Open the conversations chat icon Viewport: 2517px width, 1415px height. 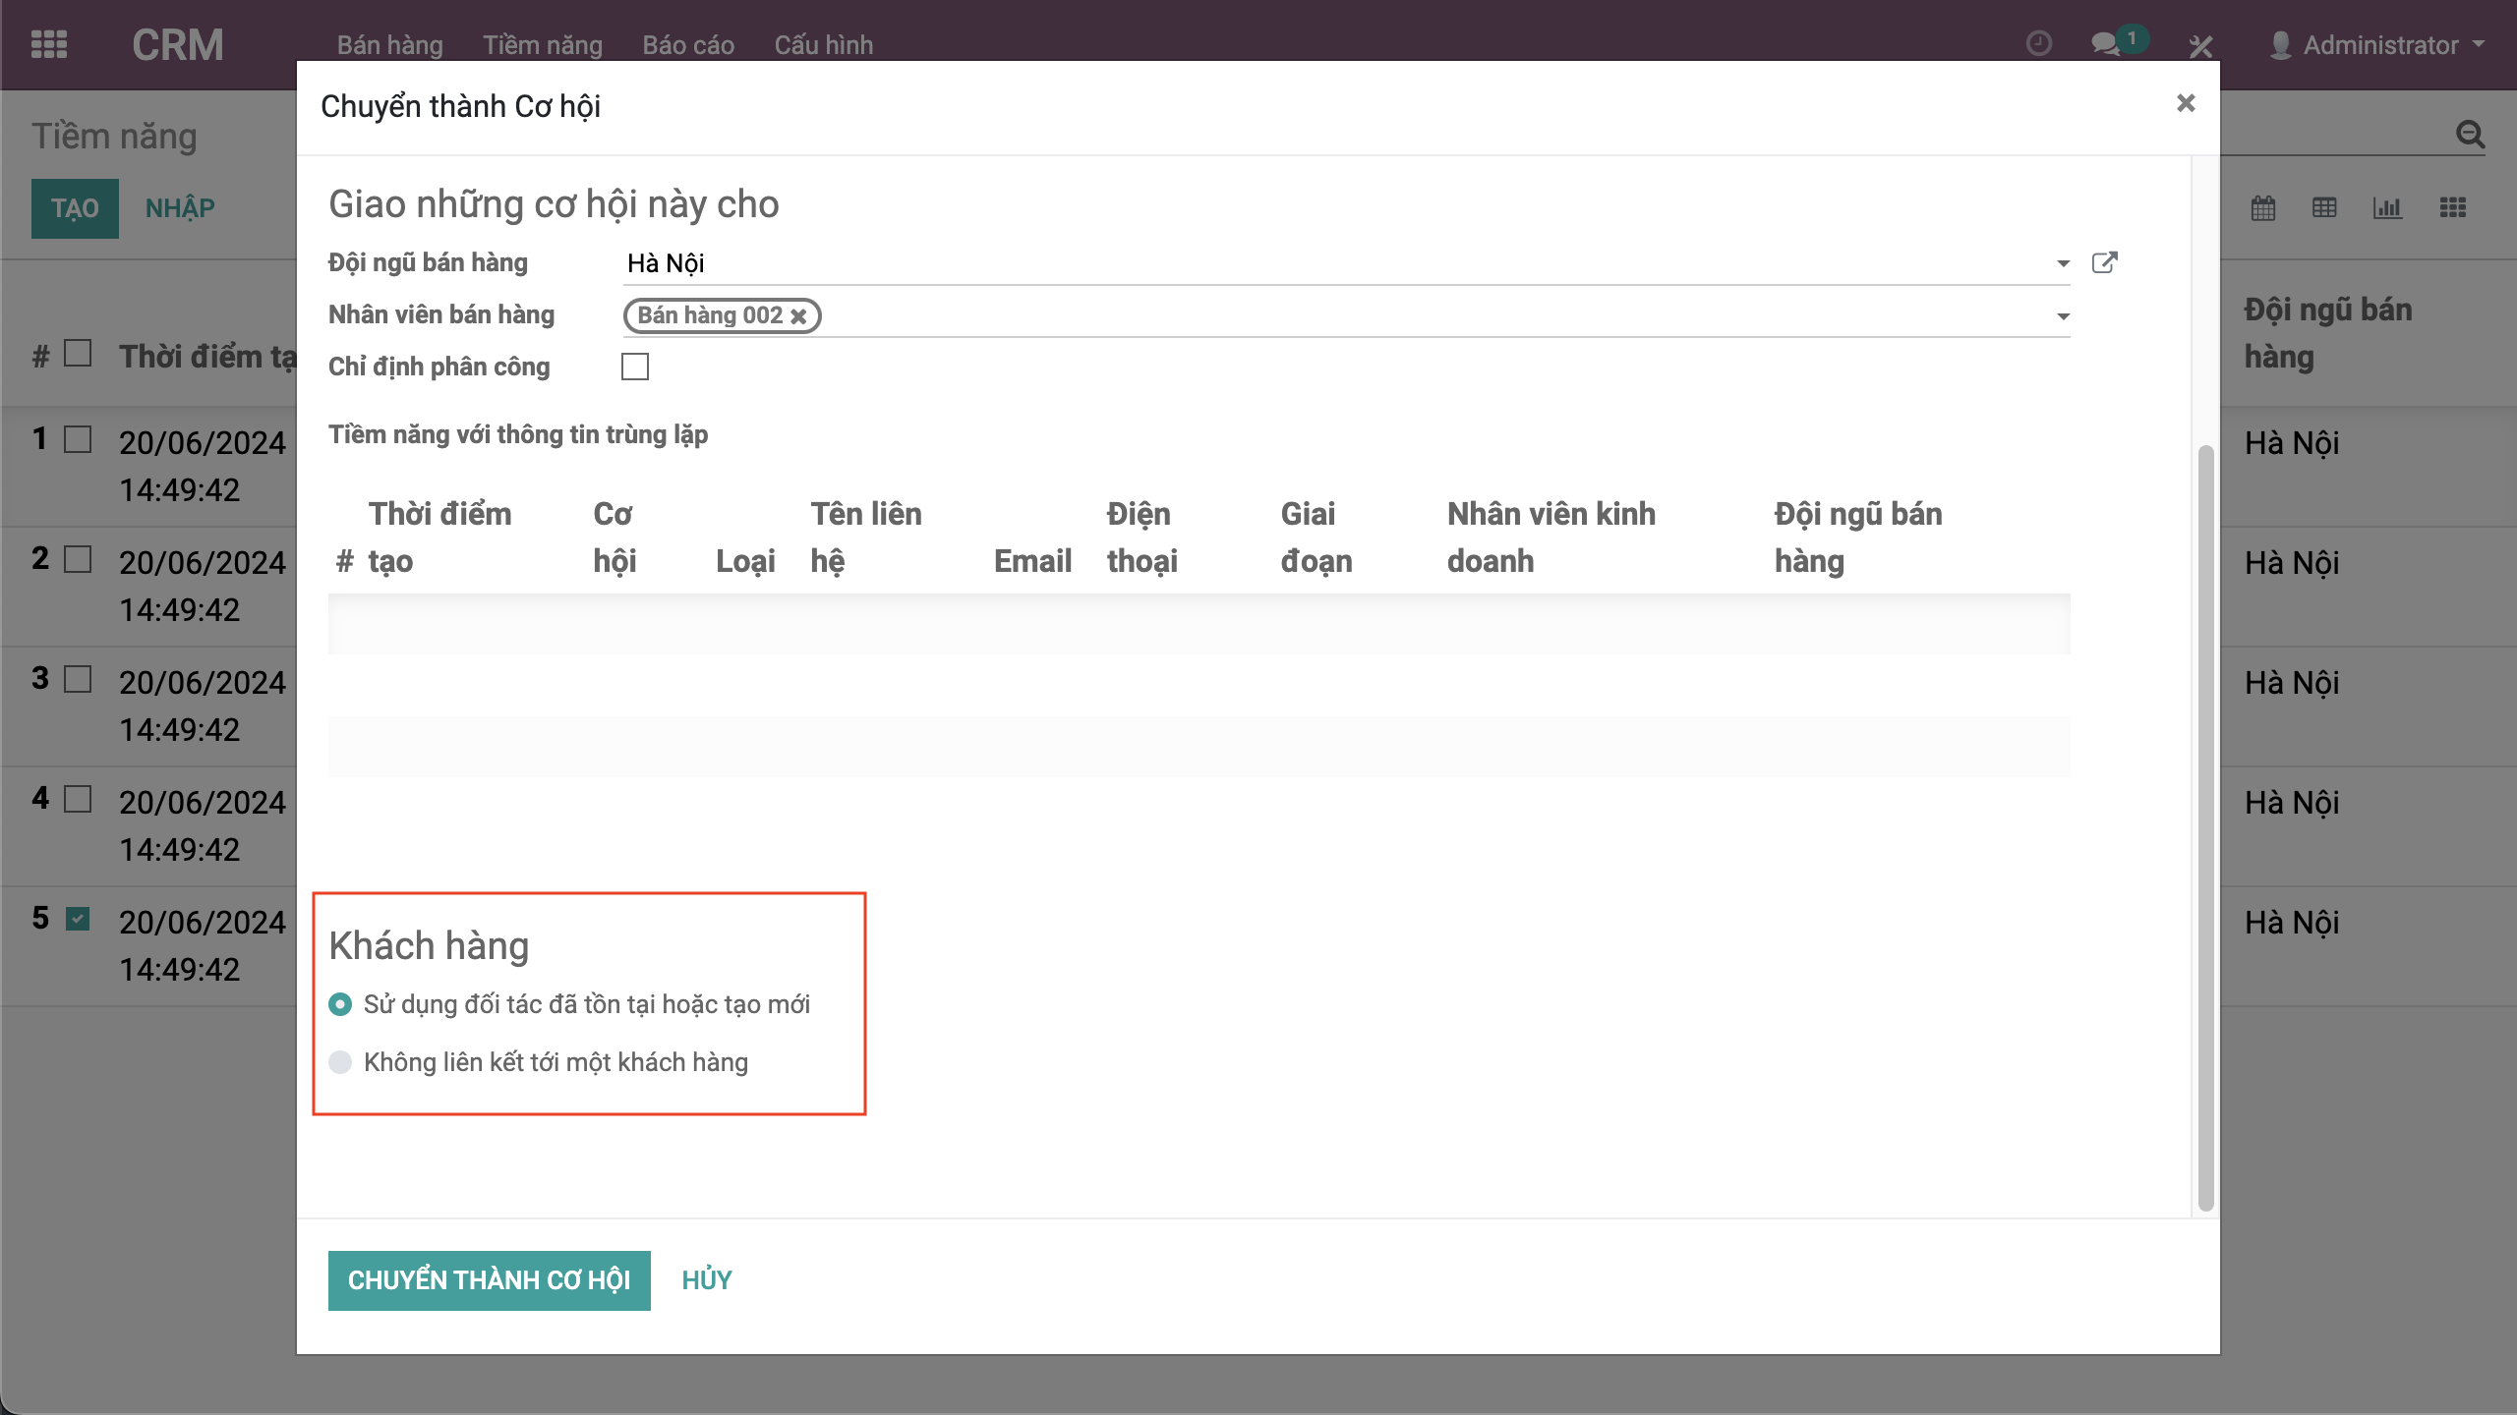tap(2104, 44)
